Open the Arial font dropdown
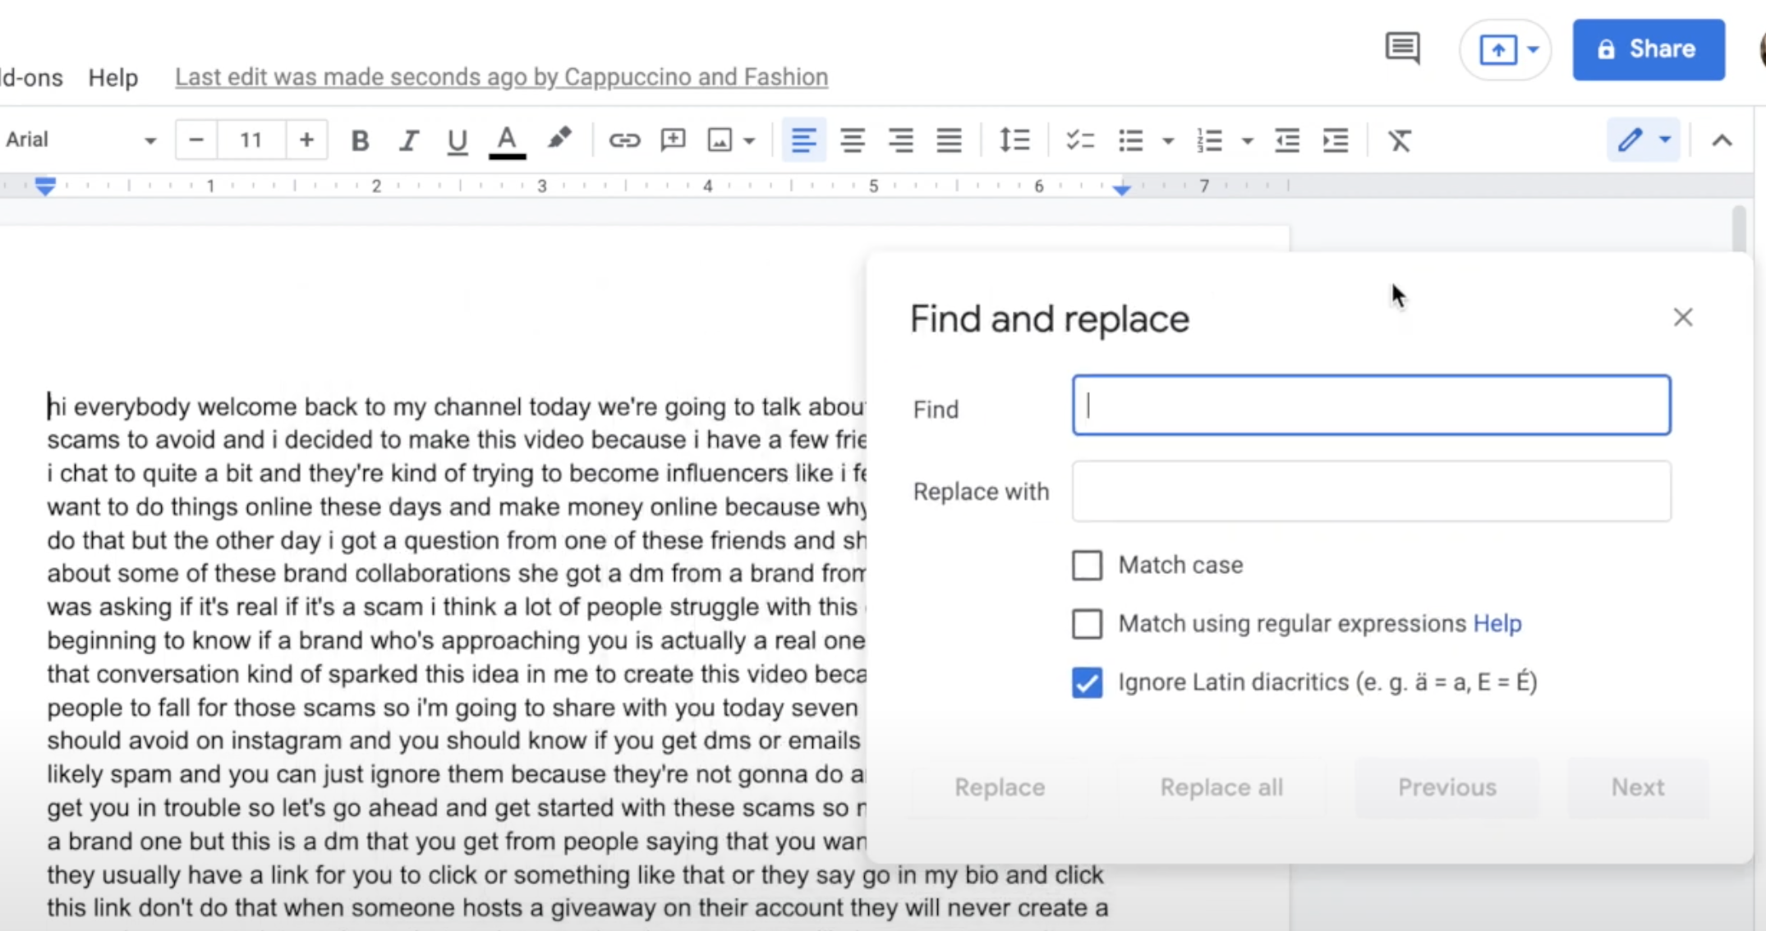 (80, 140)
